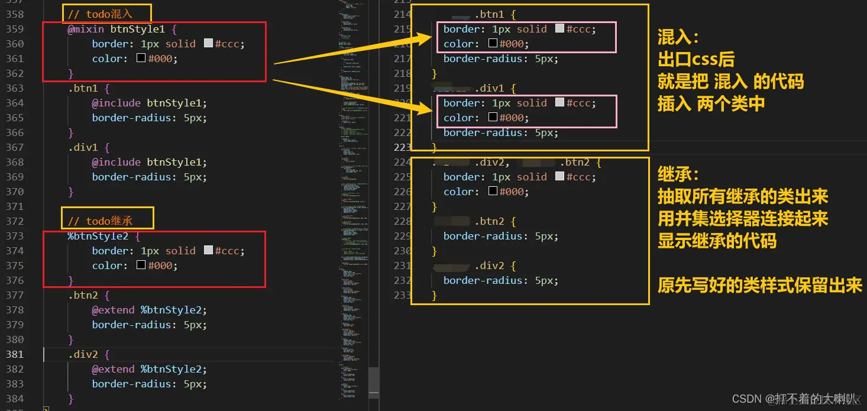Image resolution: width=867 pixels, height=411 pixels.
Task: Click the #000 color swatch on line 361
Action: tap(141, 58)
